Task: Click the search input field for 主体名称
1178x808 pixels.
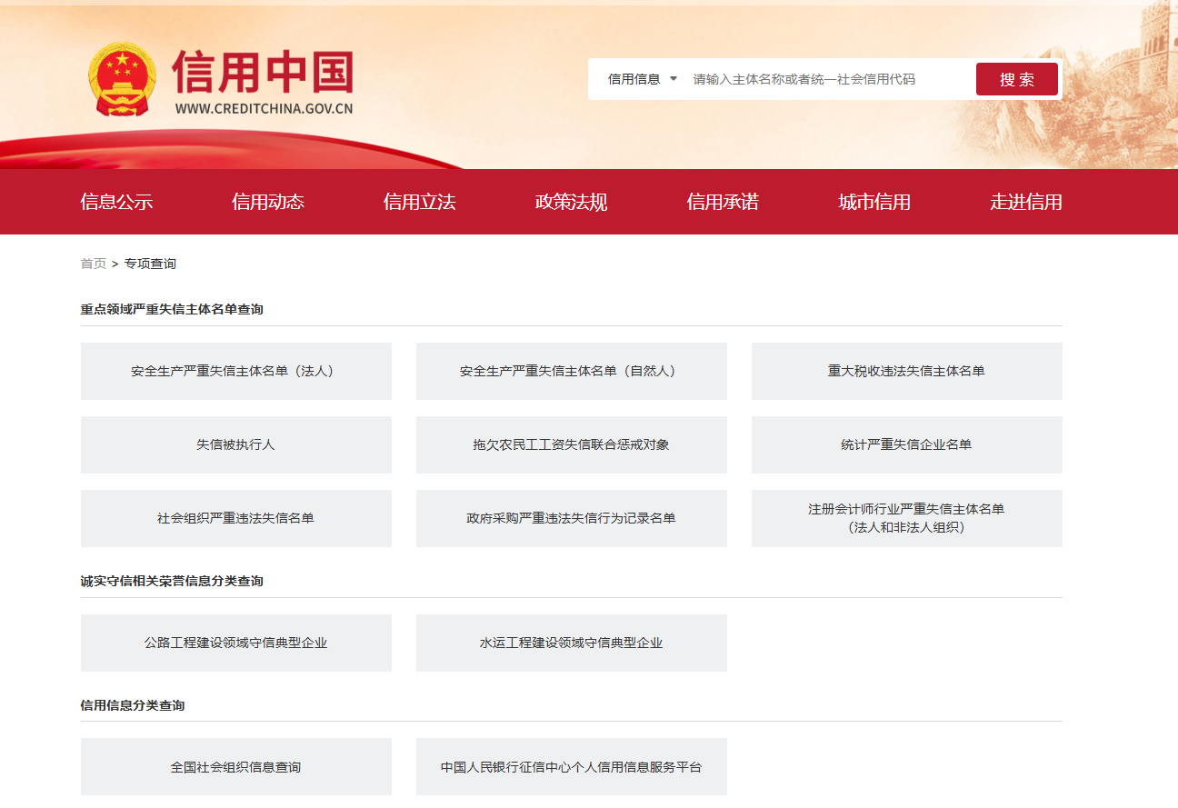Action: (x=827, y=79)
